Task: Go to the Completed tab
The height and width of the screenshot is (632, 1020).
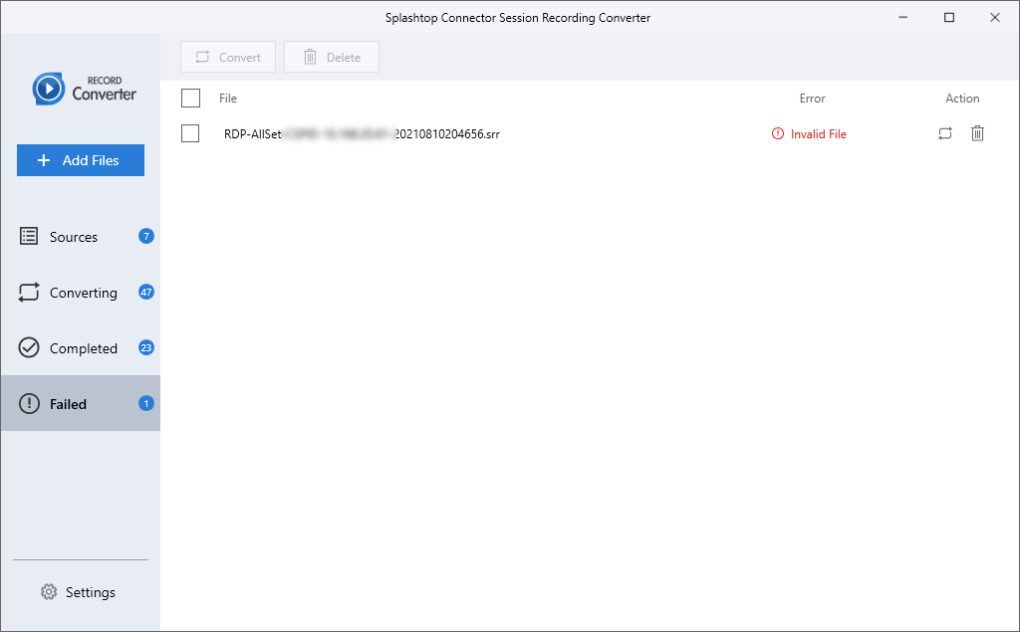Action: pyautogui.click(x=81, y=348)
